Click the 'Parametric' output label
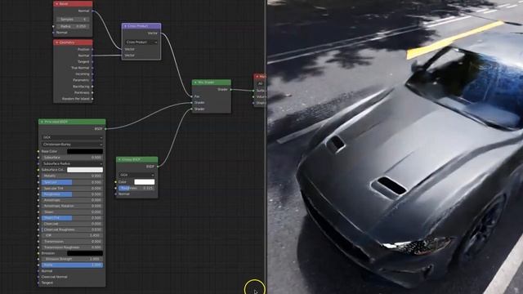The image size is (523, 294). (81, 80)
